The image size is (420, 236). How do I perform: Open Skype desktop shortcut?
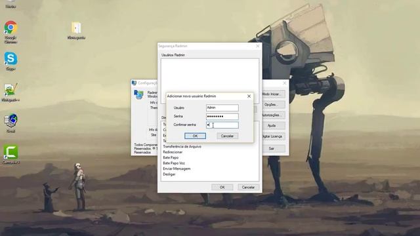click(x=10, y=59)
